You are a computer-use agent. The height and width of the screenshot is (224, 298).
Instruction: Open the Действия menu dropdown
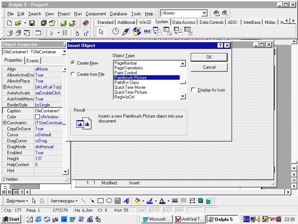pos(17,201)
